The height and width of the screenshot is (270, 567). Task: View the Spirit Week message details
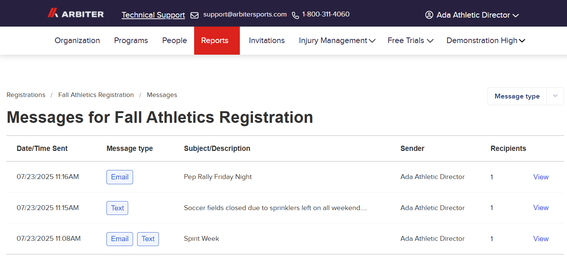[541, 239]
